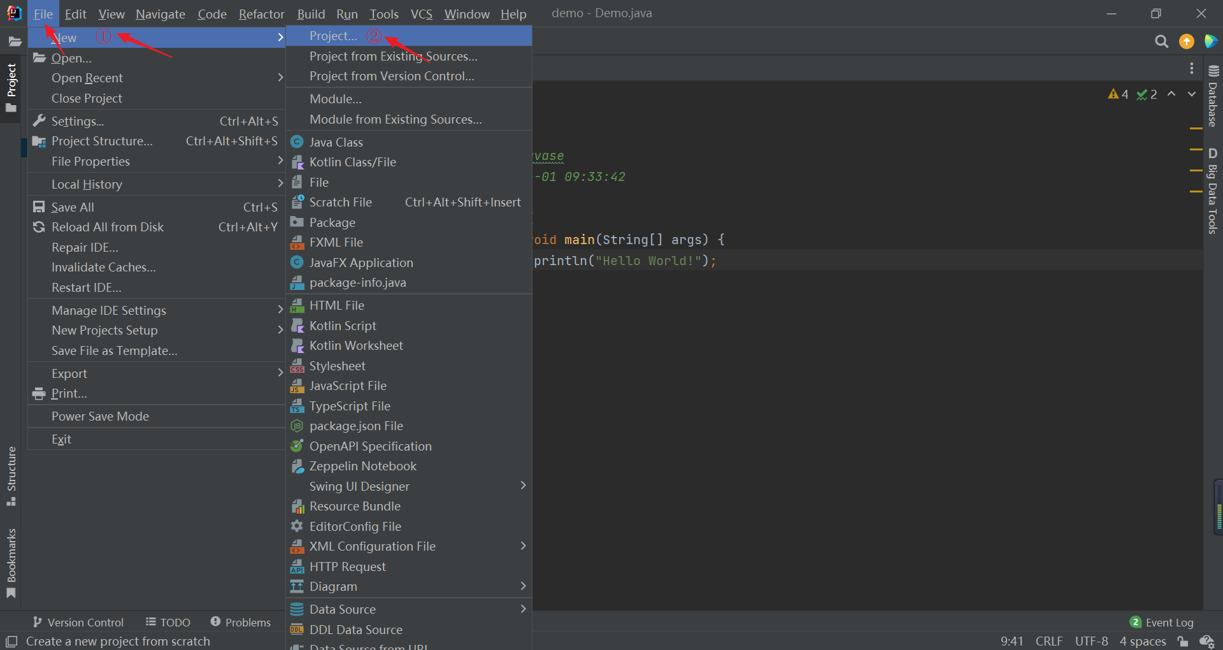Toggle read-only lock icon in status bar
This screenshot has height=650, width=1223.
1182,641
